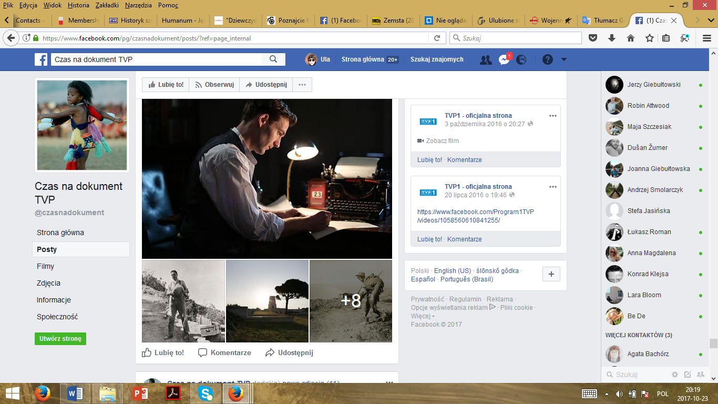Select Filmy in the page sidebar
718x404 pixels.
pos(46,266)
